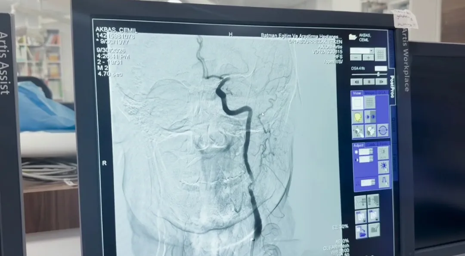Click the plus button under the dropdown

(368, 58)
